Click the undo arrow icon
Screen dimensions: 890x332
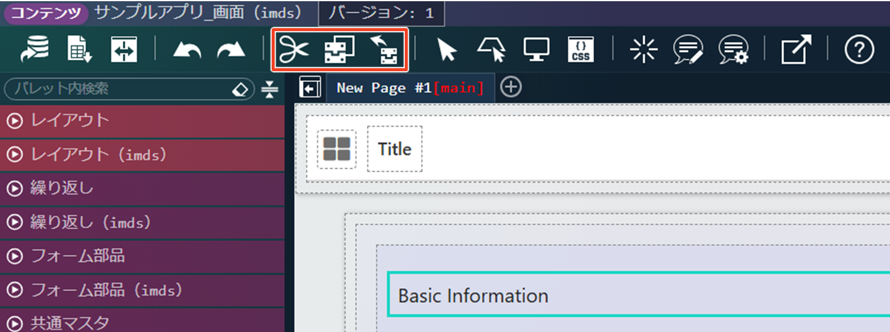click(x=187, y=51)
